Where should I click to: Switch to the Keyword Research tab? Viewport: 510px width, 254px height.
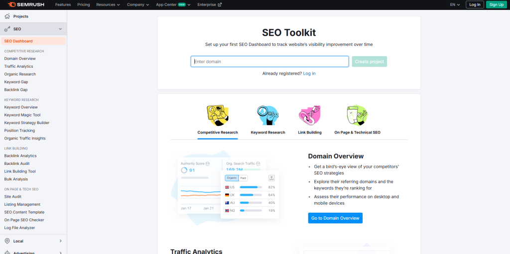(268, 132)
